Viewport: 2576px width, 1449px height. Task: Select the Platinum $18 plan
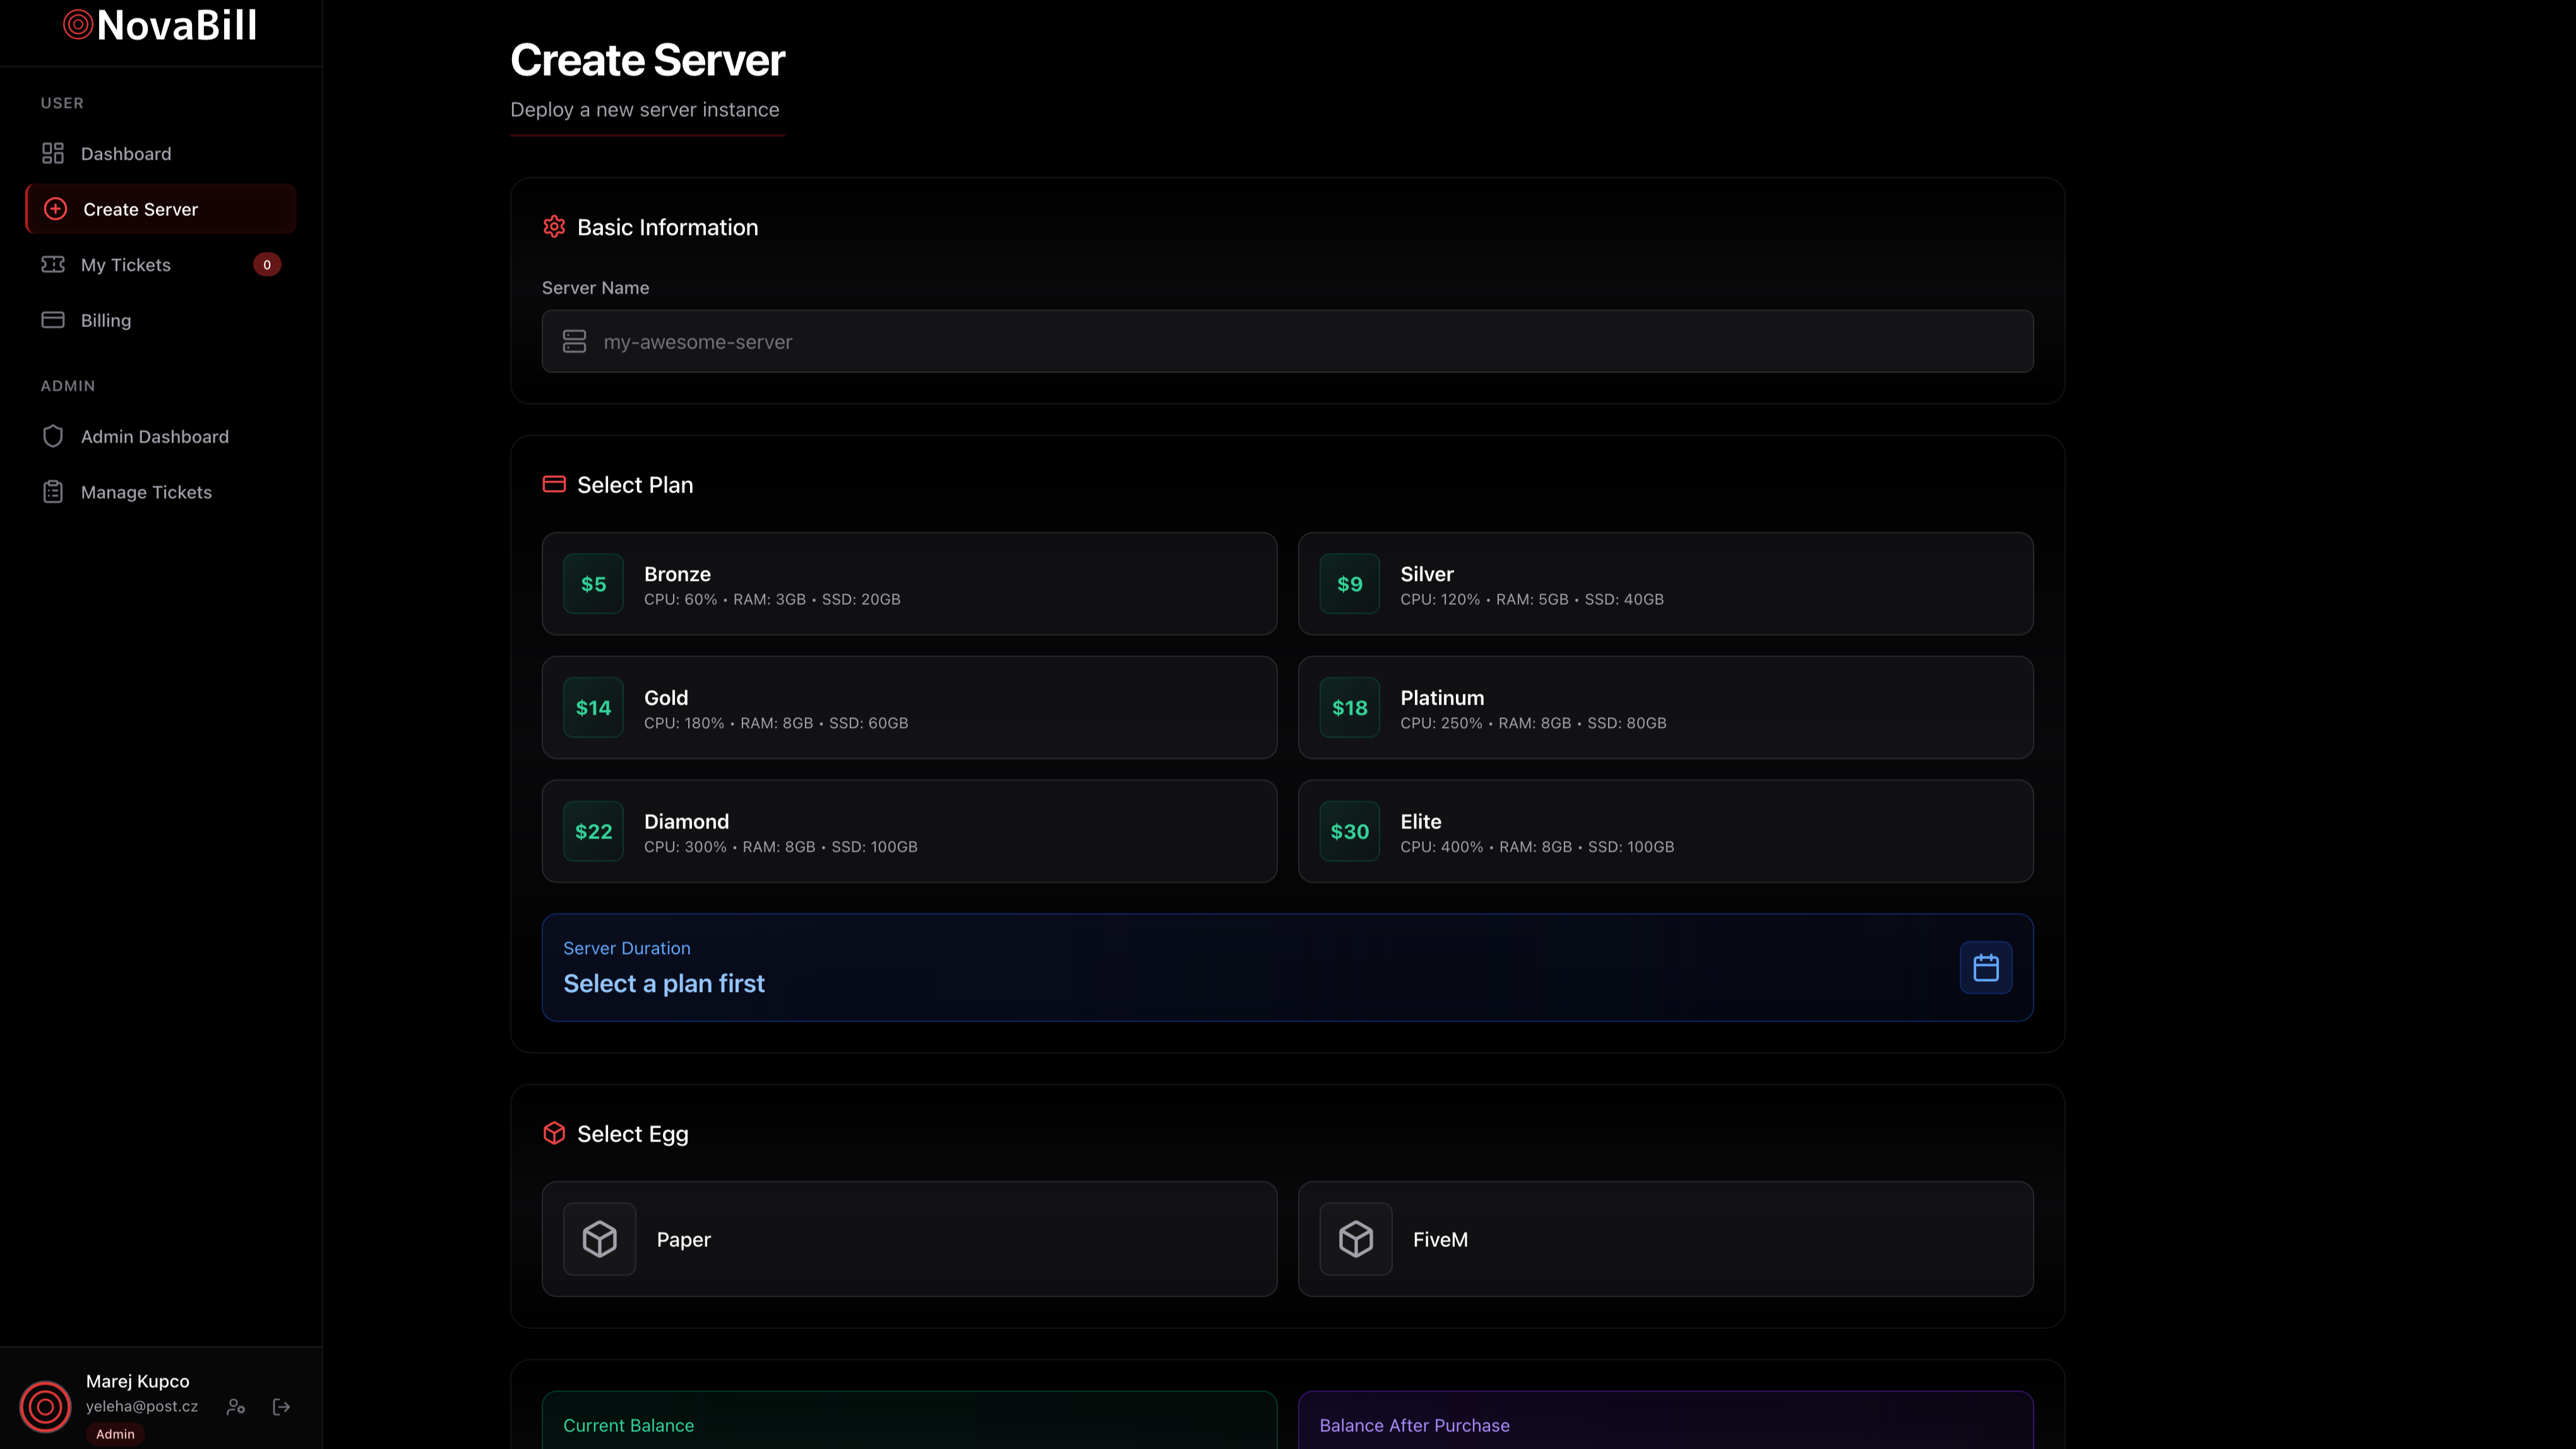(1664, 707)
